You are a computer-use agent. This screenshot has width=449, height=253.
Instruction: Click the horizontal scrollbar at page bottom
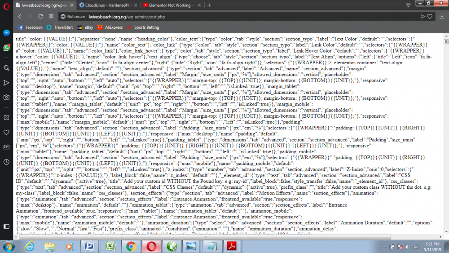tap(224, 237)
